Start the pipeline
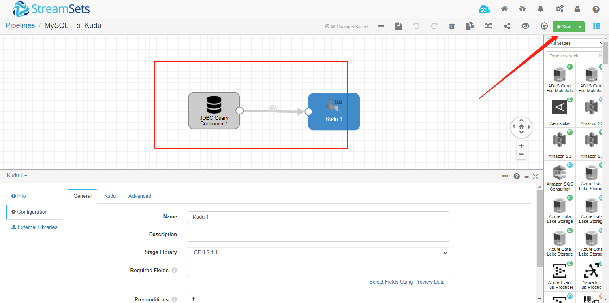 coord(564,27)
